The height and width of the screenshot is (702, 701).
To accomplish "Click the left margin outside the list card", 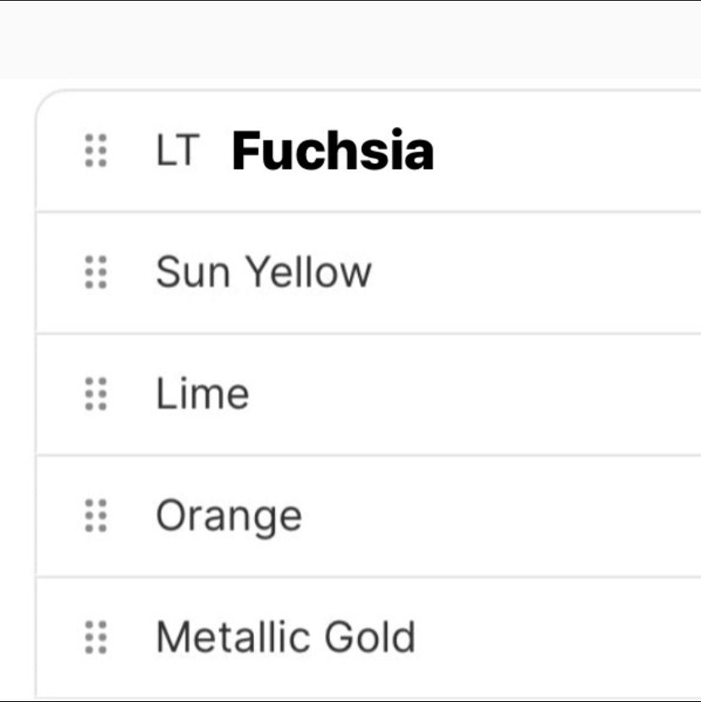I will click(x=17, y=381).
